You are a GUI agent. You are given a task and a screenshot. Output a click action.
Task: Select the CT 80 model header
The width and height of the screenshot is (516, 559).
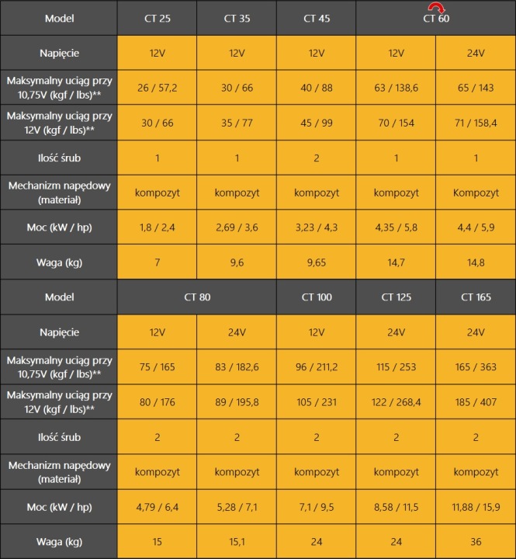coord(197,297)
